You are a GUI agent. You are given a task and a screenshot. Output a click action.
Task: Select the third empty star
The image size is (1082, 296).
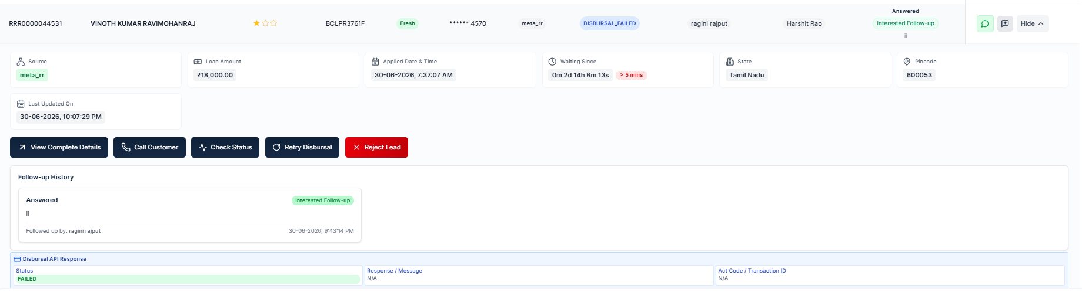pyautogui.click(x=273, y=23)
